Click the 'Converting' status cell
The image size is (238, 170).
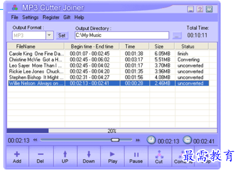[188, 60]
